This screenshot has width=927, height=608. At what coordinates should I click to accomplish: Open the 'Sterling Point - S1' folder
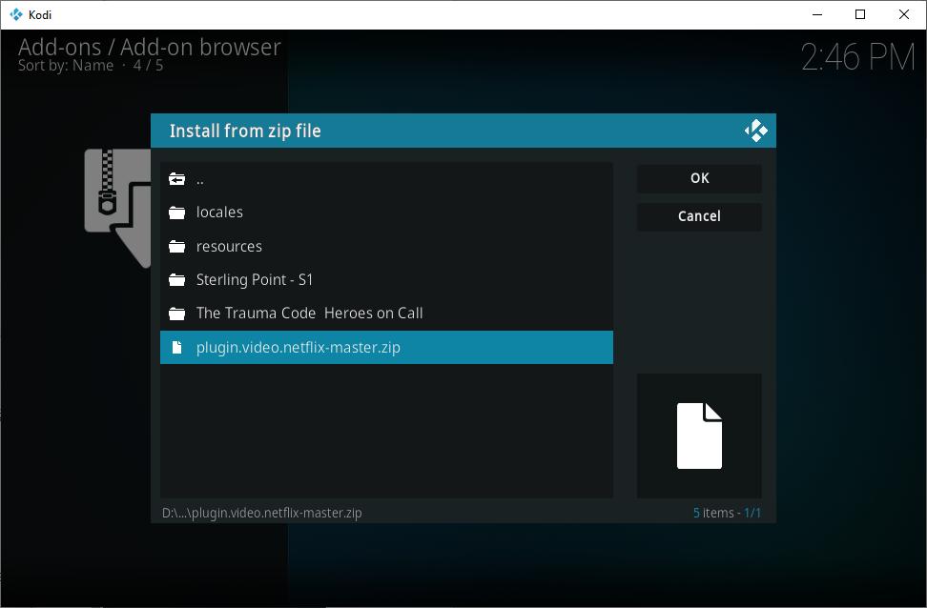[x=386, y=279]
